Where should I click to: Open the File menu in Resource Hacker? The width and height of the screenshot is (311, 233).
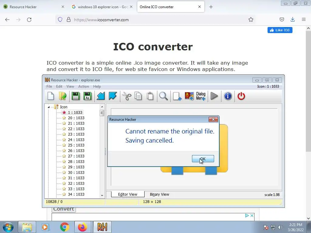coord(49,86)
